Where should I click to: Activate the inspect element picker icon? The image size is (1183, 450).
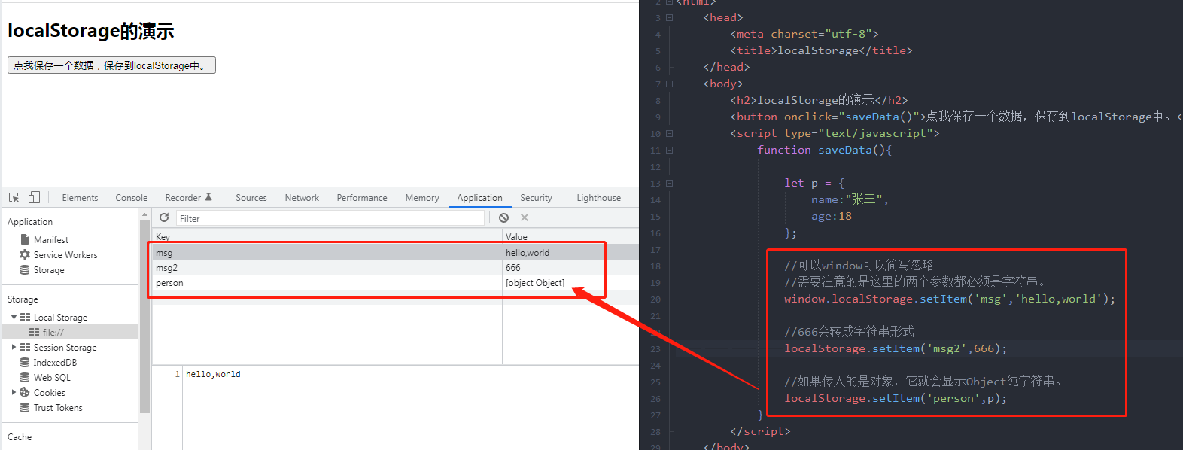coord(14,197)
